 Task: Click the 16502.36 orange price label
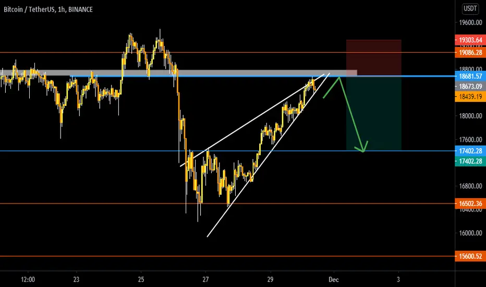click(470, 204)
